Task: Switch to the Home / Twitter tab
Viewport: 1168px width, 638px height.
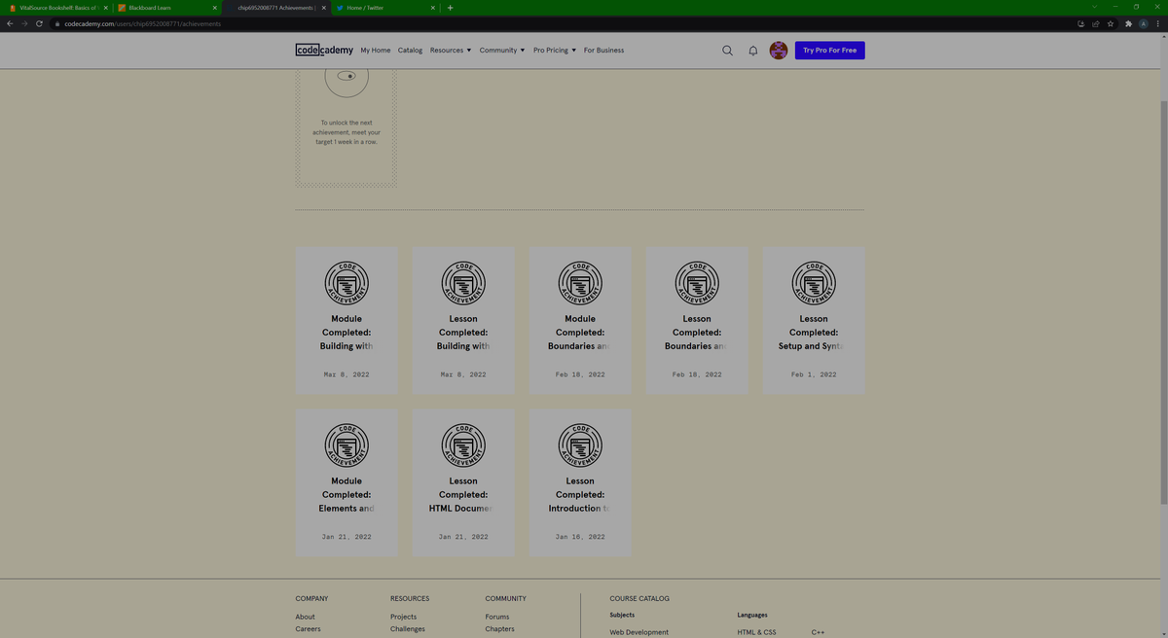Action: (384, 7)
